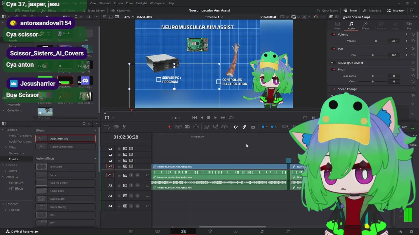Expand the Titles tree node
The height and width of the screenshot is (235, 419).
6,148
